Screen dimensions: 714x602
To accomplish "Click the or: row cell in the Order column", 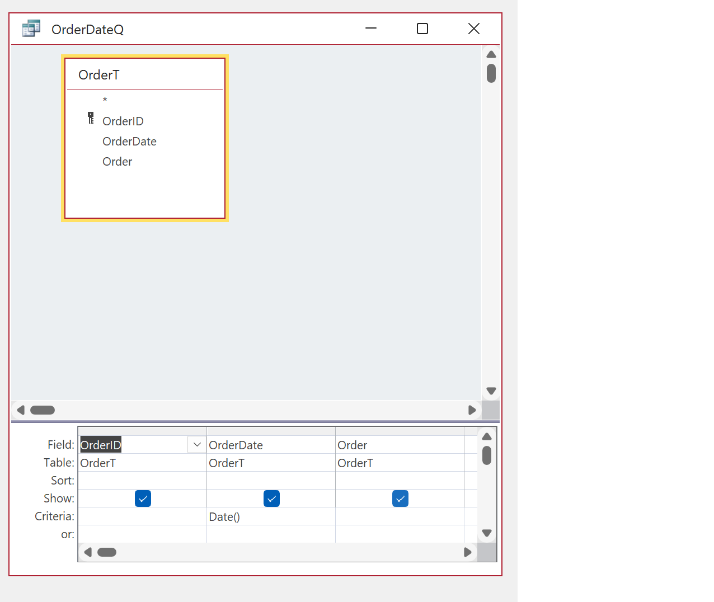I will (400, 534).
